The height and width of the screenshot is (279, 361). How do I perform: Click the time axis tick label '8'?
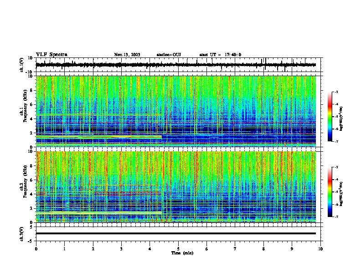pos(263,248)
